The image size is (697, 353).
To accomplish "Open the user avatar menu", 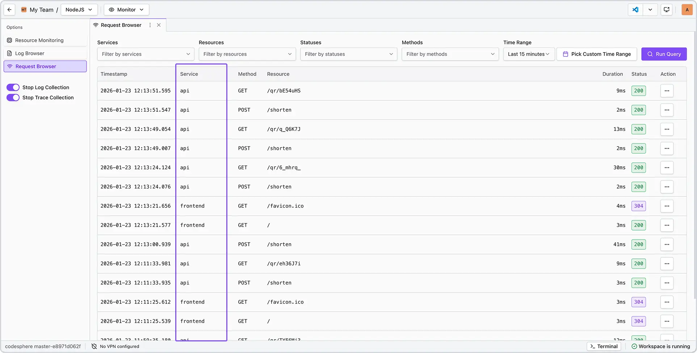I will coord(687,10).
